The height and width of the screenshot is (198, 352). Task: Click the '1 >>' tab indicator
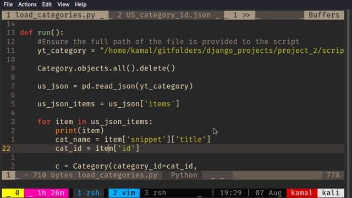pos(240,15)
